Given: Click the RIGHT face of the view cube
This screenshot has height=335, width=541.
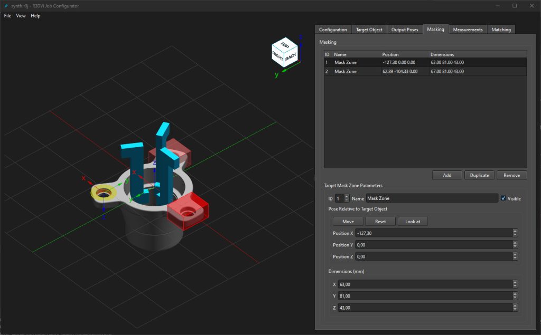Looking at the screenshot, I should click(277, 56).
